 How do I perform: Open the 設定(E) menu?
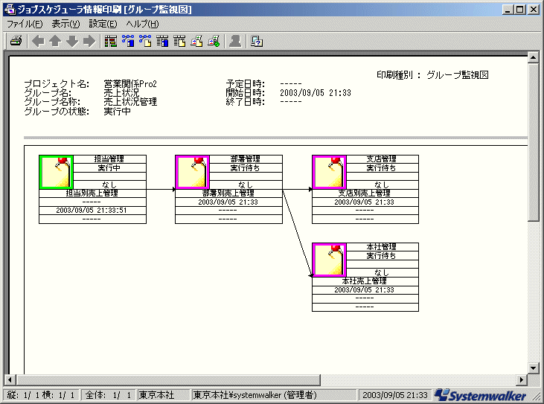(103, 24)
